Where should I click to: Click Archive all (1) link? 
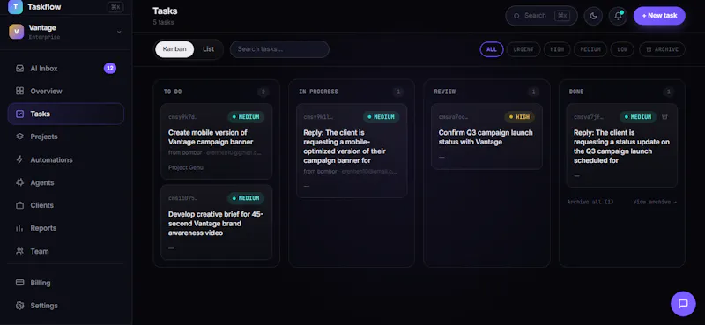(590, 202)
